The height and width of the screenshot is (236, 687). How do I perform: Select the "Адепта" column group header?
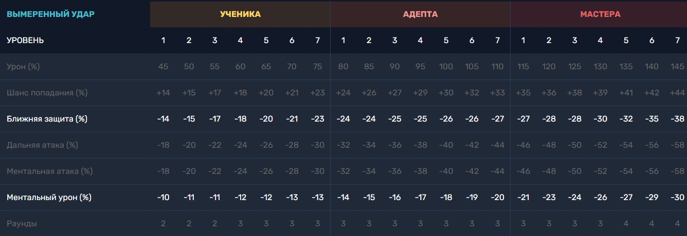tap(420, 14)
